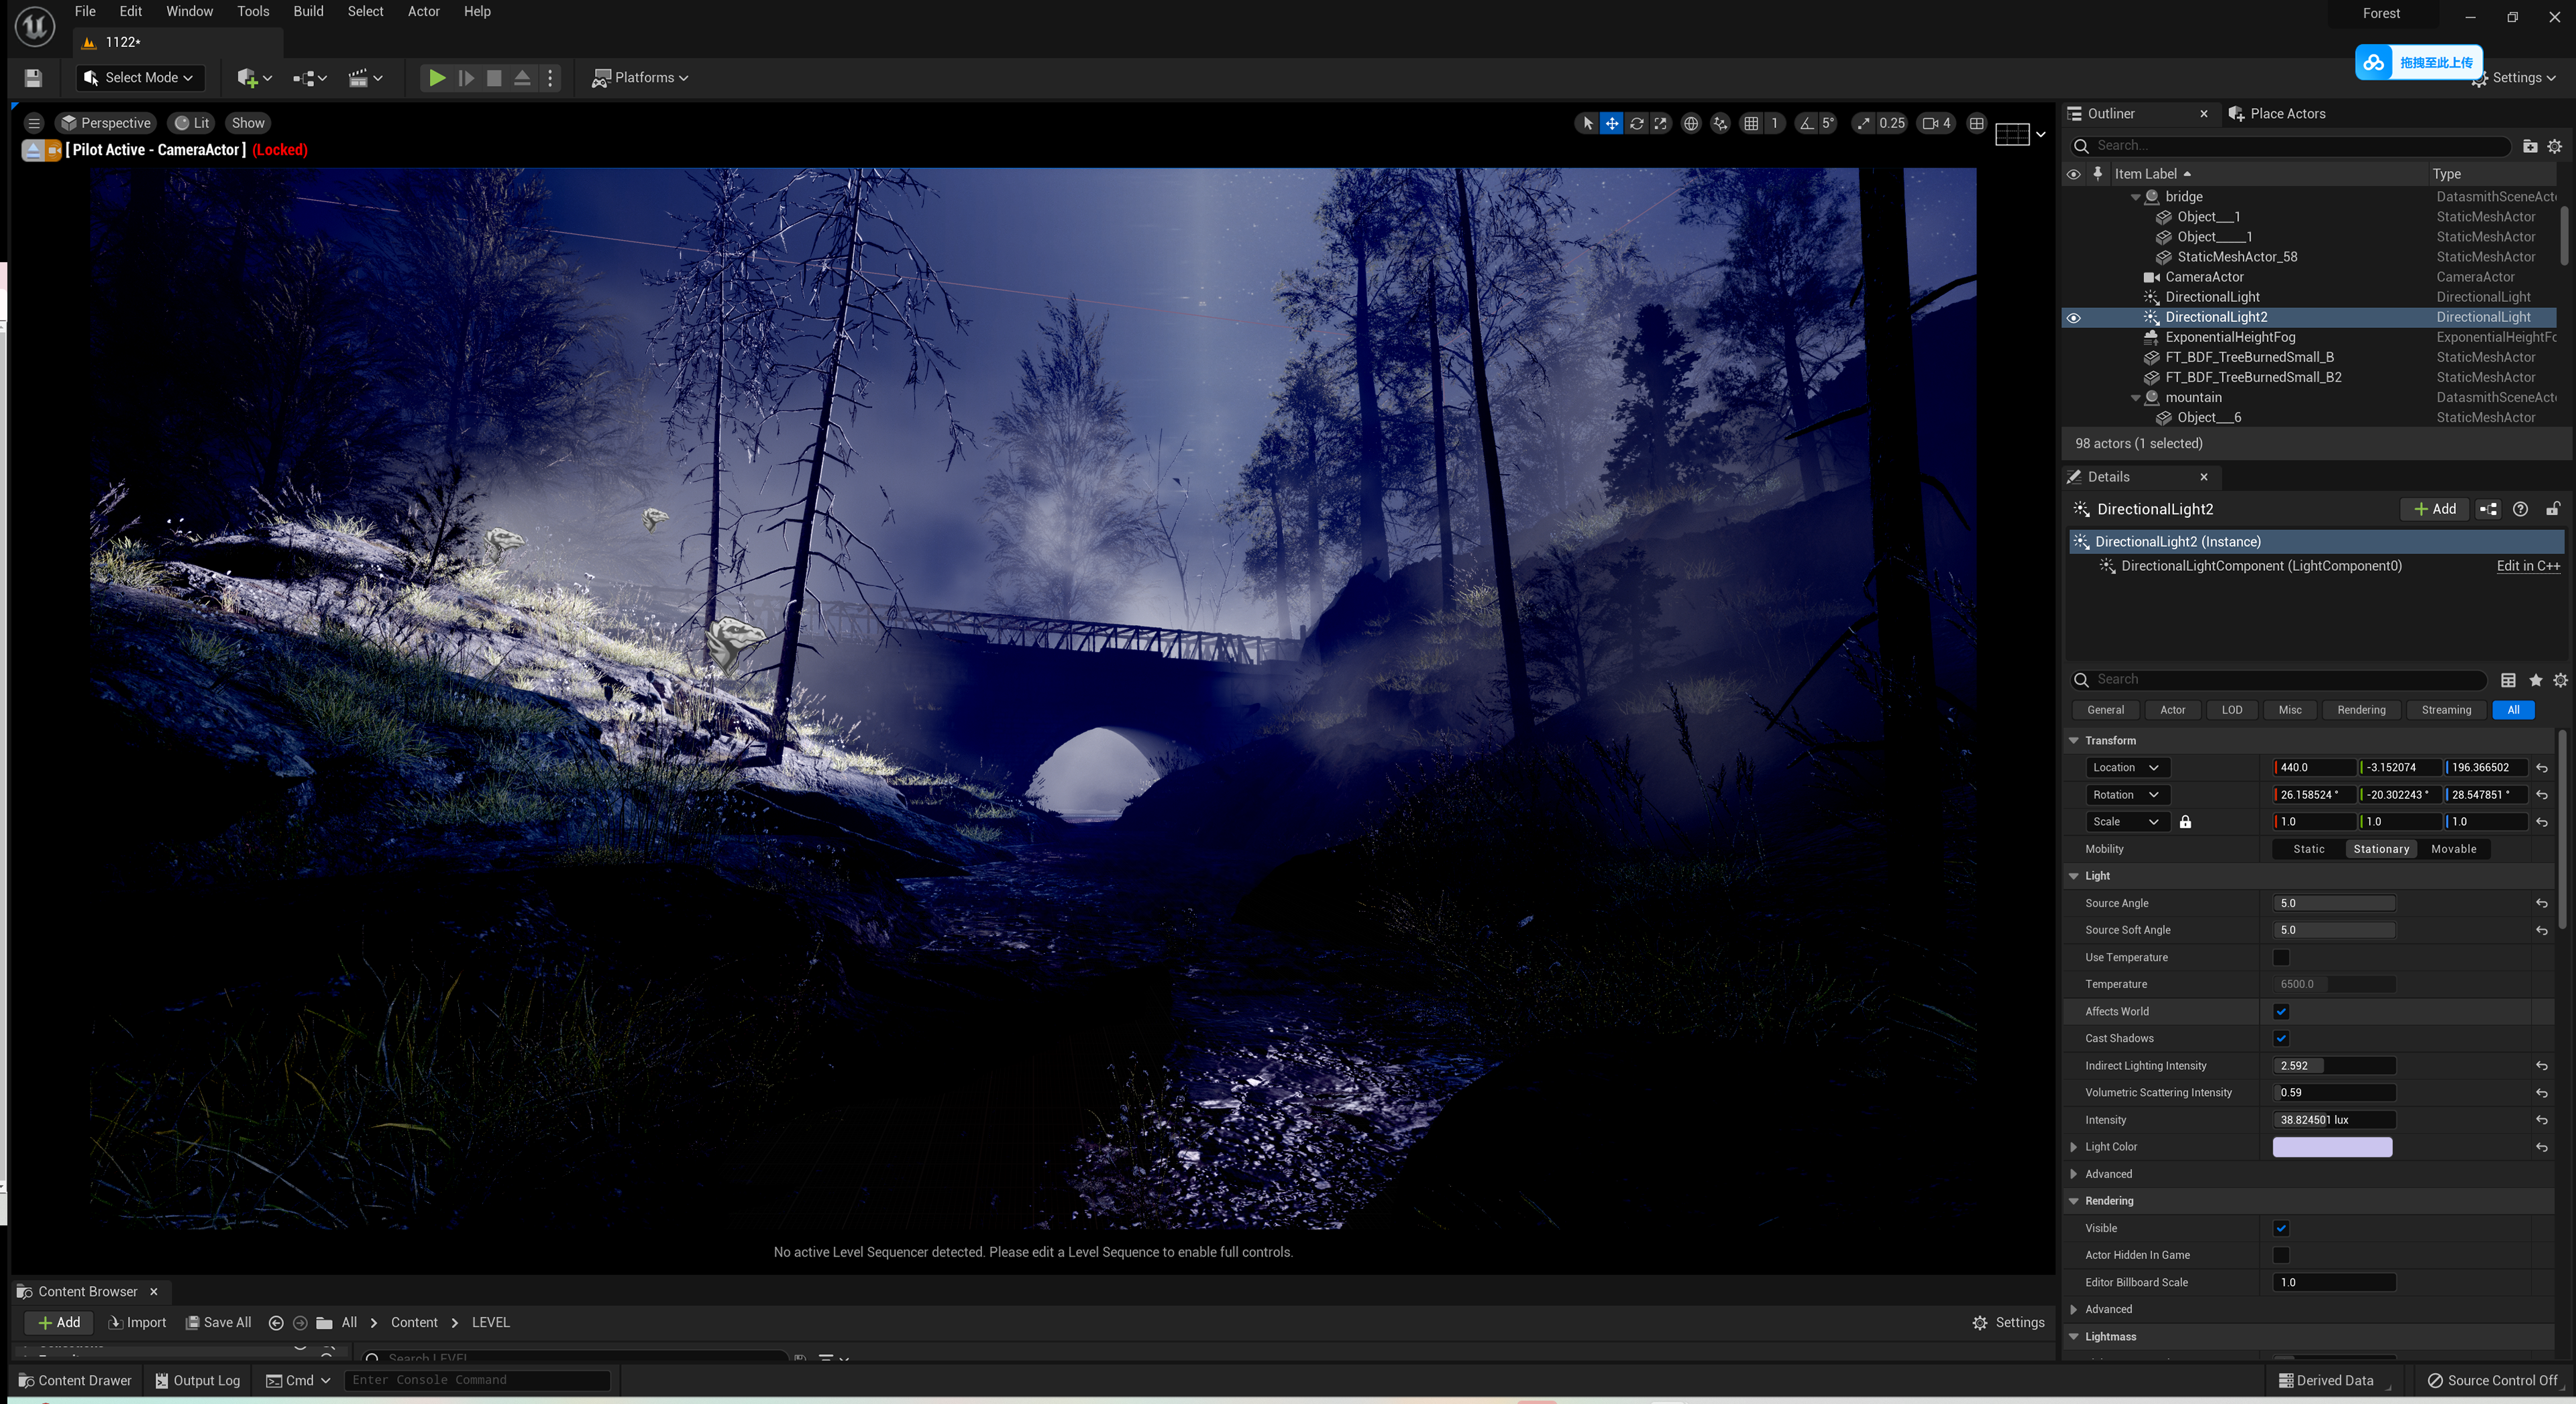This screenshot has height=1404, width=2576.
Task: Expand the Light Color property
Action: (x=2074, y=1147)
